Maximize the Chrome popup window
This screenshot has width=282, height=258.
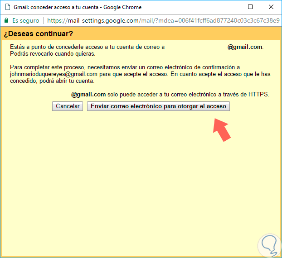(x=250, y=7)
